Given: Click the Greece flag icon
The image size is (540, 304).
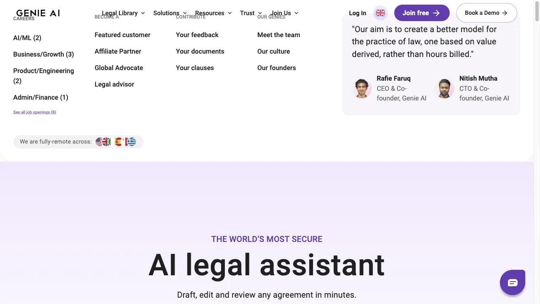Looking at the screenshot, I should (x=132, y=142).
